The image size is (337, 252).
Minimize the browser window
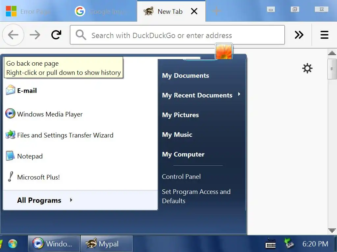pos(271,10)
